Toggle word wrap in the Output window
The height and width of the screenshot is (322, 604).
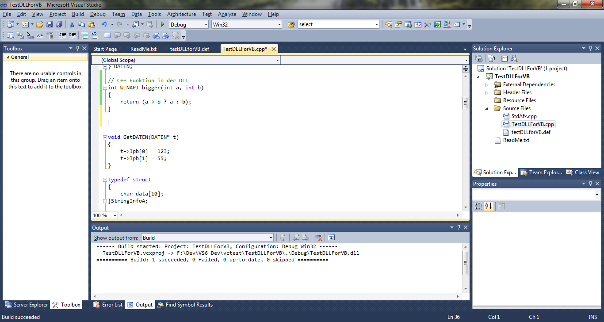click(x=331, y=238)
